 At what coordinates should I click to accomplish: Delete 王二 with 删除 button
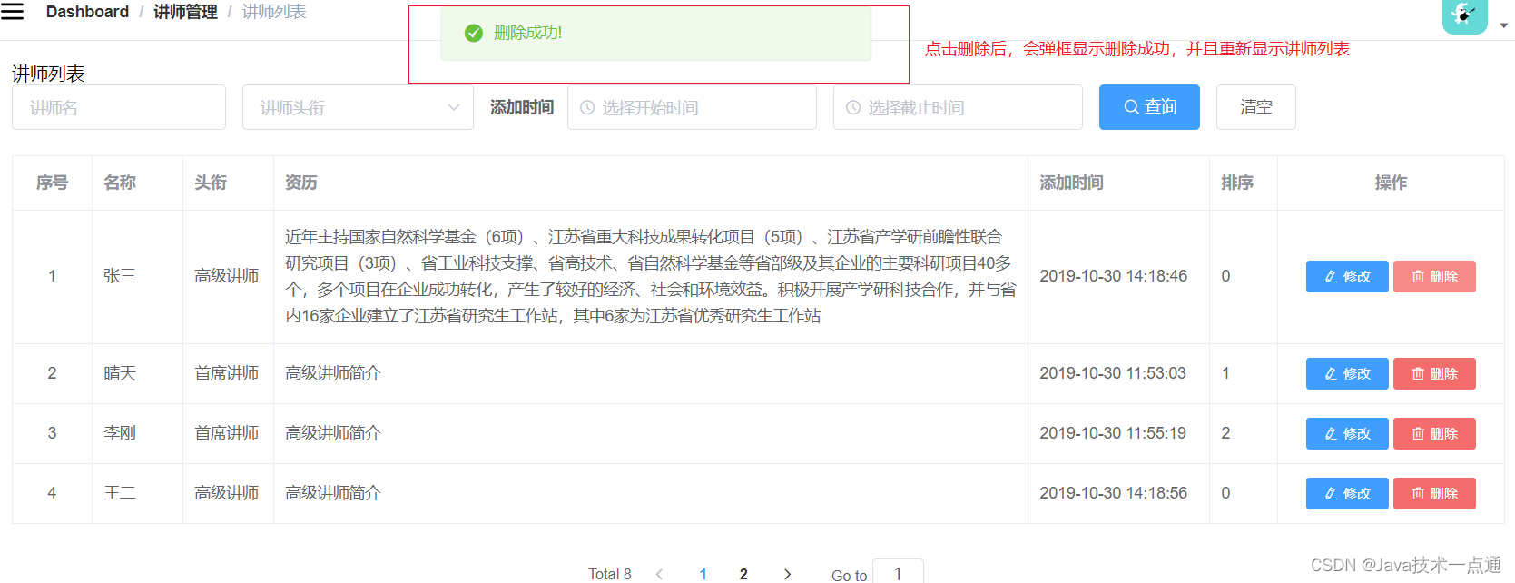1434,494
